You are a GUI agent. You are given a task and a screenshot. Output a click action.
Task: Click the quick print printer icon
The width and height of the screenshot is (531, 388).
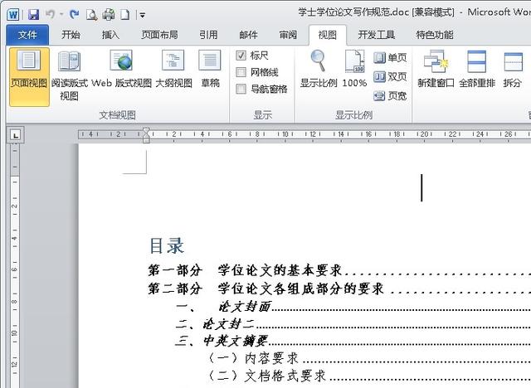click(109, 15)
